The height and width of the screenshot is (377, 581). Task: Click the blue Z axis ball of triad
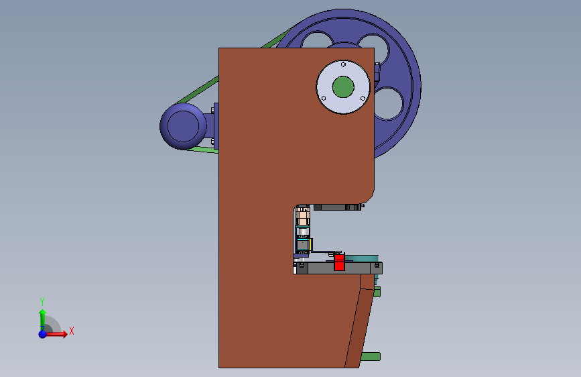[x=43, y=334]
